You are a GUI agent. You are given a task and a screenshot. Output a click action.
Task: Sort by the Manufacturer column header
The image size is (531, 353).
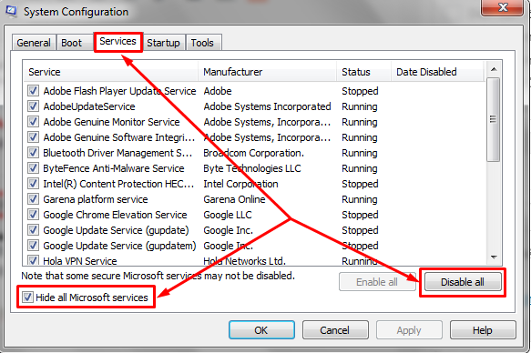[x=268, y=72]
